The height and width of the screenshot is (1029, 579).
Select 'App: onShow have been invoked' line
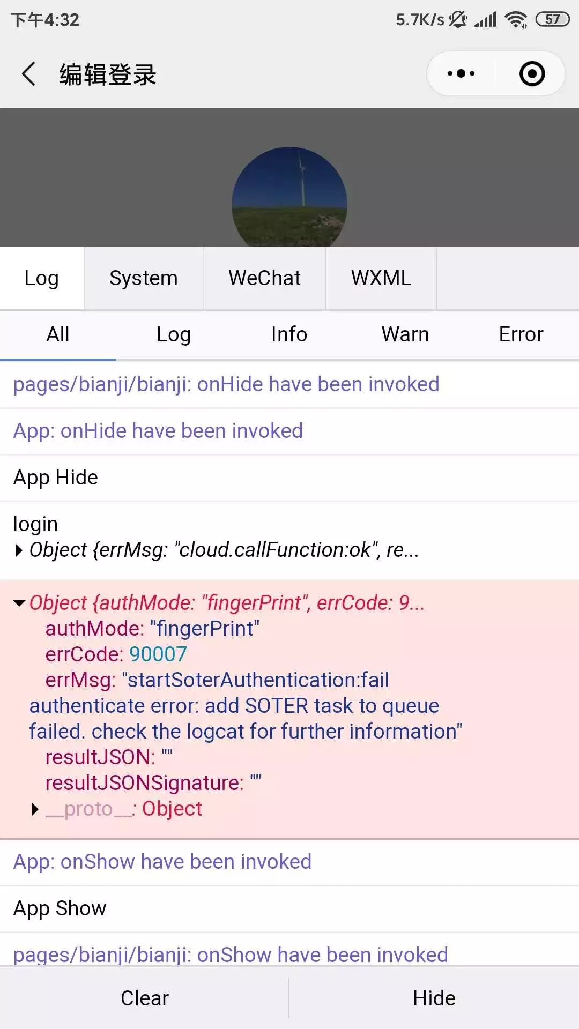[289, 862]
